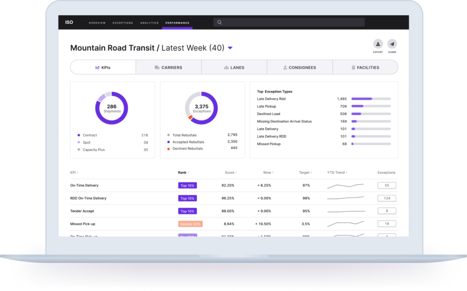The width and height of the screenshot is (467, 291).
Task: Sort table by Rank column
Action: tap(183, 173)
